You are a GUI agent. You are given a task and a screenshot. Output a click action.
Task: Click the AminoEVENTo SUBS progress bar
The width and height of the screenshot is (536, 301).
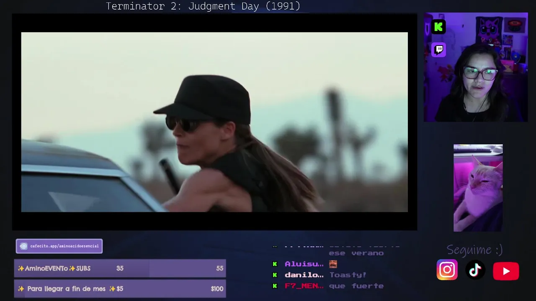pyautogui.click(x=120, y=268)
